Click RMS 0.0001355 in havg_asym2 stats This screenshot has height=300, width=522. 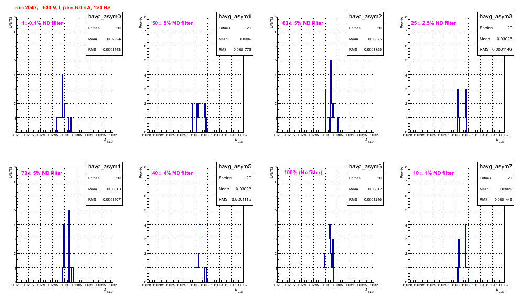point(365,49)
